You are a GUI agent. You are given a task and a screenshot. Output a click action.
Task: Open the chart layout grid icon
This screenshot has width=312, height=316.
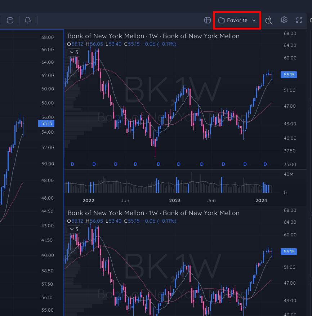pyautogui.click(x=208, y=20)
